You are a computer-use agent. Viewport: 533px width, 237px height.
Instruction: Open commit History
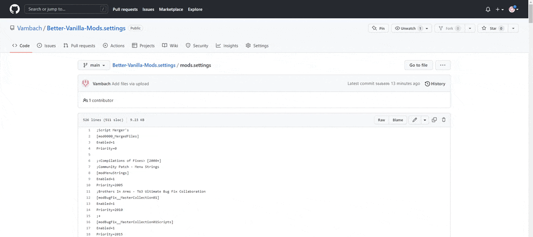(435, 84)
